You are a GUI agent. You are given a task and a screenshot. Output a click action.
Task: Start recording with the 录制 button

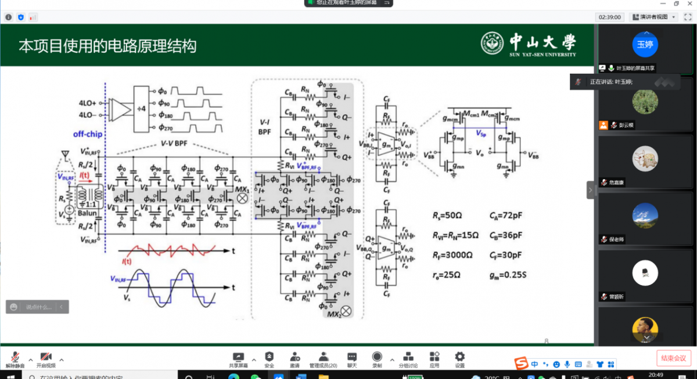click(377, 359)
